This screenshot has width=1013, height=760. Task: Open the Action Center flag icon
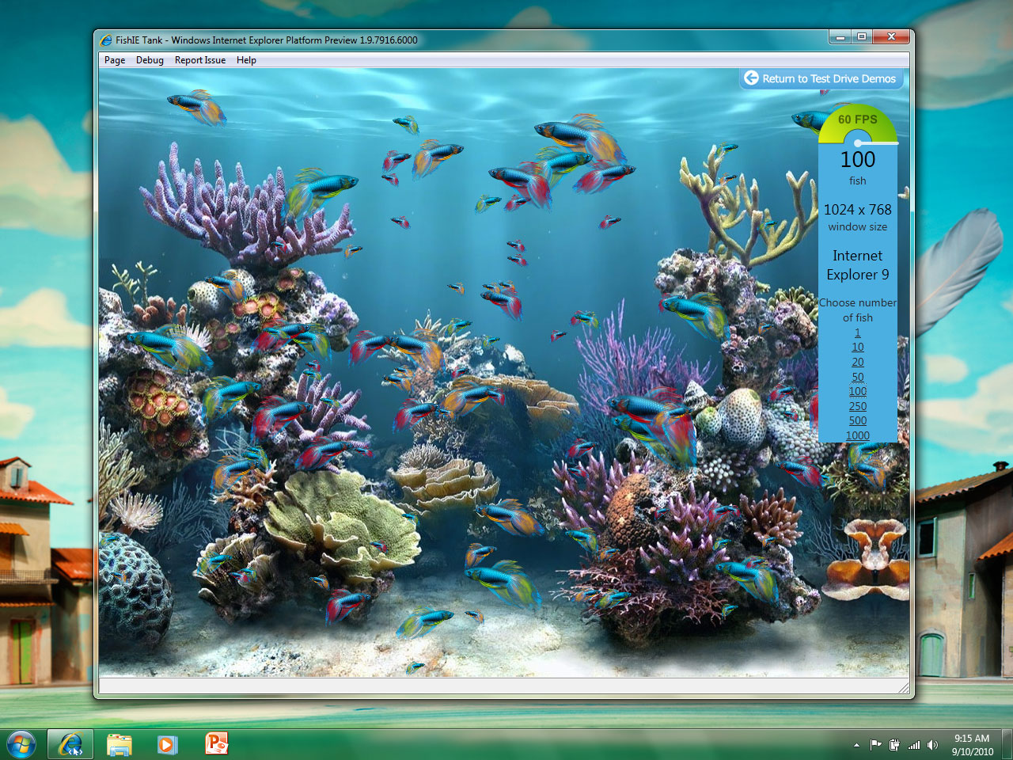click(x=875, y=745)
